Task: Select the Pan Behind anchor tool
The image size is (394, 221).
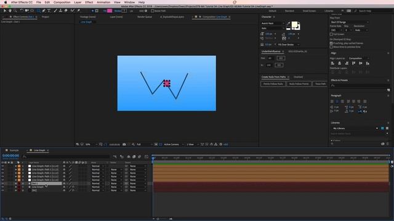Action: point(32,11)
